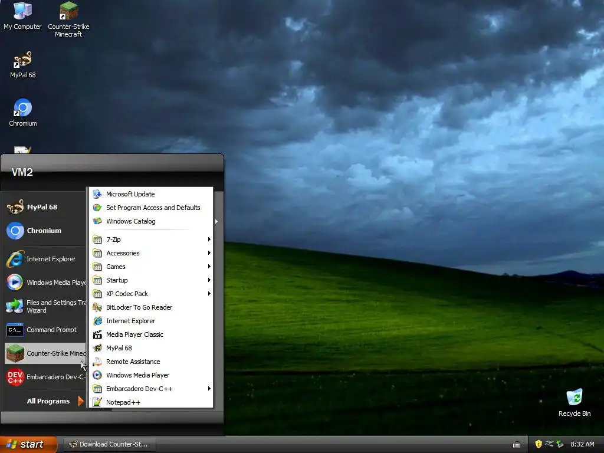Click Notepad++ icon in programs list

[97, 402]
